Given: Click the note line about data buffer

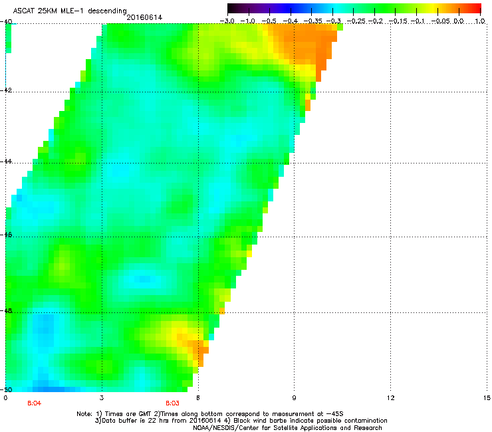Looking at the screenshot, I should pos(241,421).
